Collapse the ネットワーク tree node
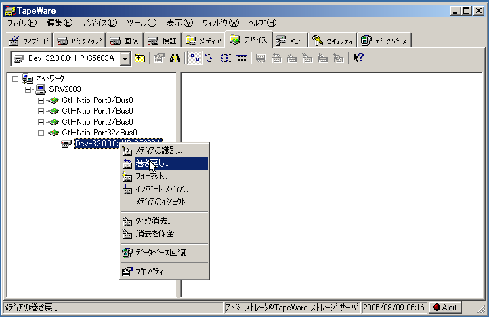The width and height of the screenshot is (489, 317). (x=16, y=79)
